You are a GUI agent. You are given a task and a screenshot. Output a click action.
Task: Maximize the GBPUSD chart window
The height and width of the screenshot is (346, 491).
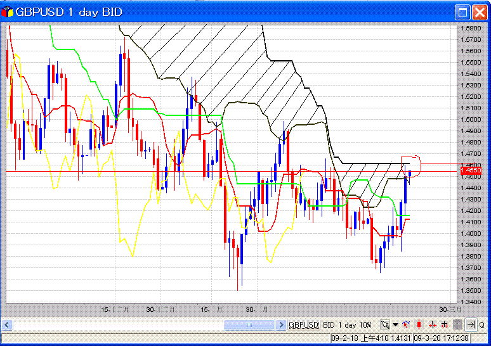point(462,12)
